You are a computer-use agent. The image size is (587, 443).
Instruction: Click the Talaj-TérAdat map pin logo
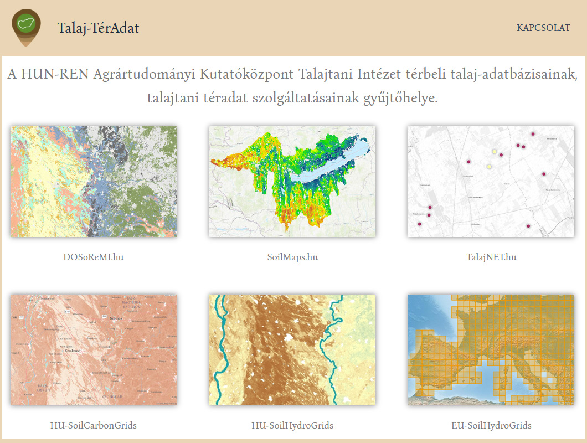click(x=26, y=27)
